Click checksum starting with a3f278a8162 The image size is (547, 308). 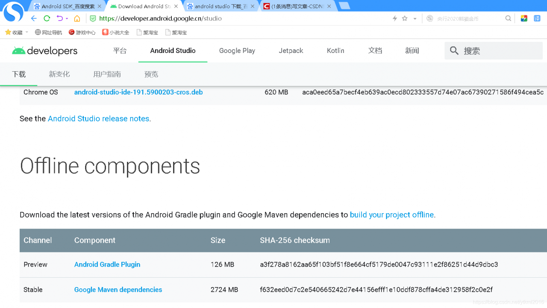pyautogui.click(x=379, y=264)
